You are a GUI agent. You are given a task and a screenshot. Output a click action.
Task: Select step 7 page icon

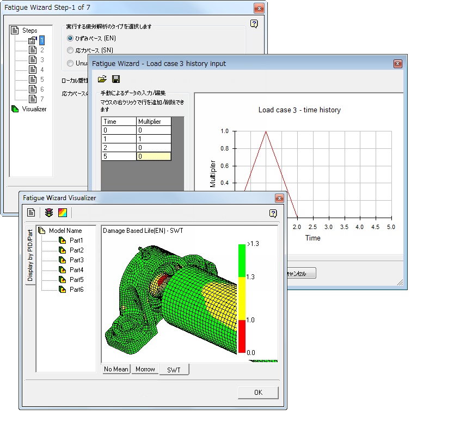33,99
